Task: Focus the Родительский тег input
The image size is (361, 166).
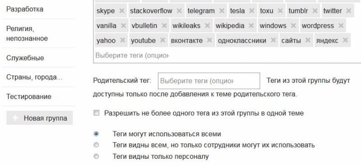Action: pyautogui.click(x=209, y=81)
